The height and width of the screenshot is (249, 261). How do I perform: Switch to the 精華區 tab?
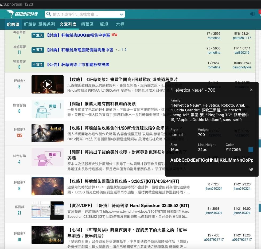87,24
